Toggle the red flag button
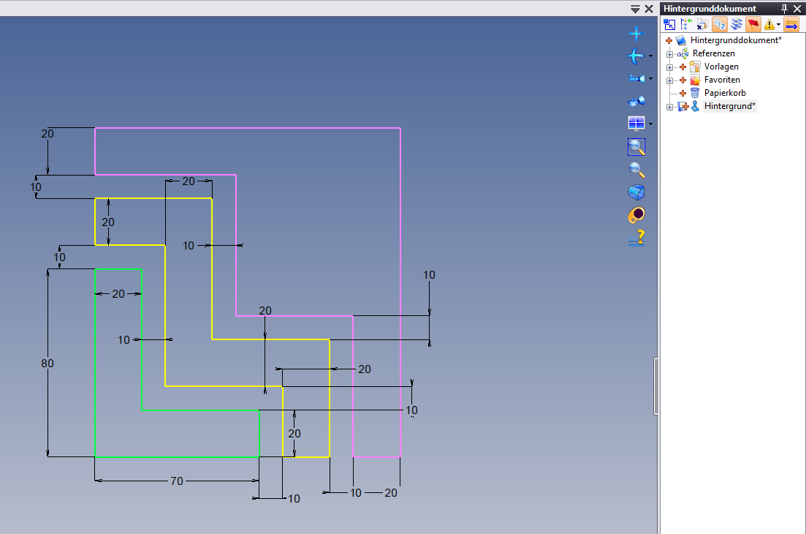This screenshot has height=534, width=806. click(x=753, y=24)
